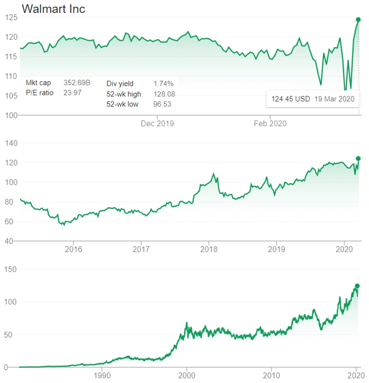Click the Div yield value 1.74%

[x=163, y=84]
